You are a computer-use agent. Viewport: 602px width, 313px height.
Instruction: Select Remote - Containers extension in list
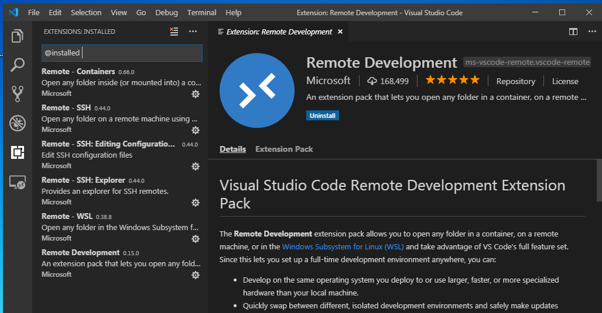click(121, 82)
